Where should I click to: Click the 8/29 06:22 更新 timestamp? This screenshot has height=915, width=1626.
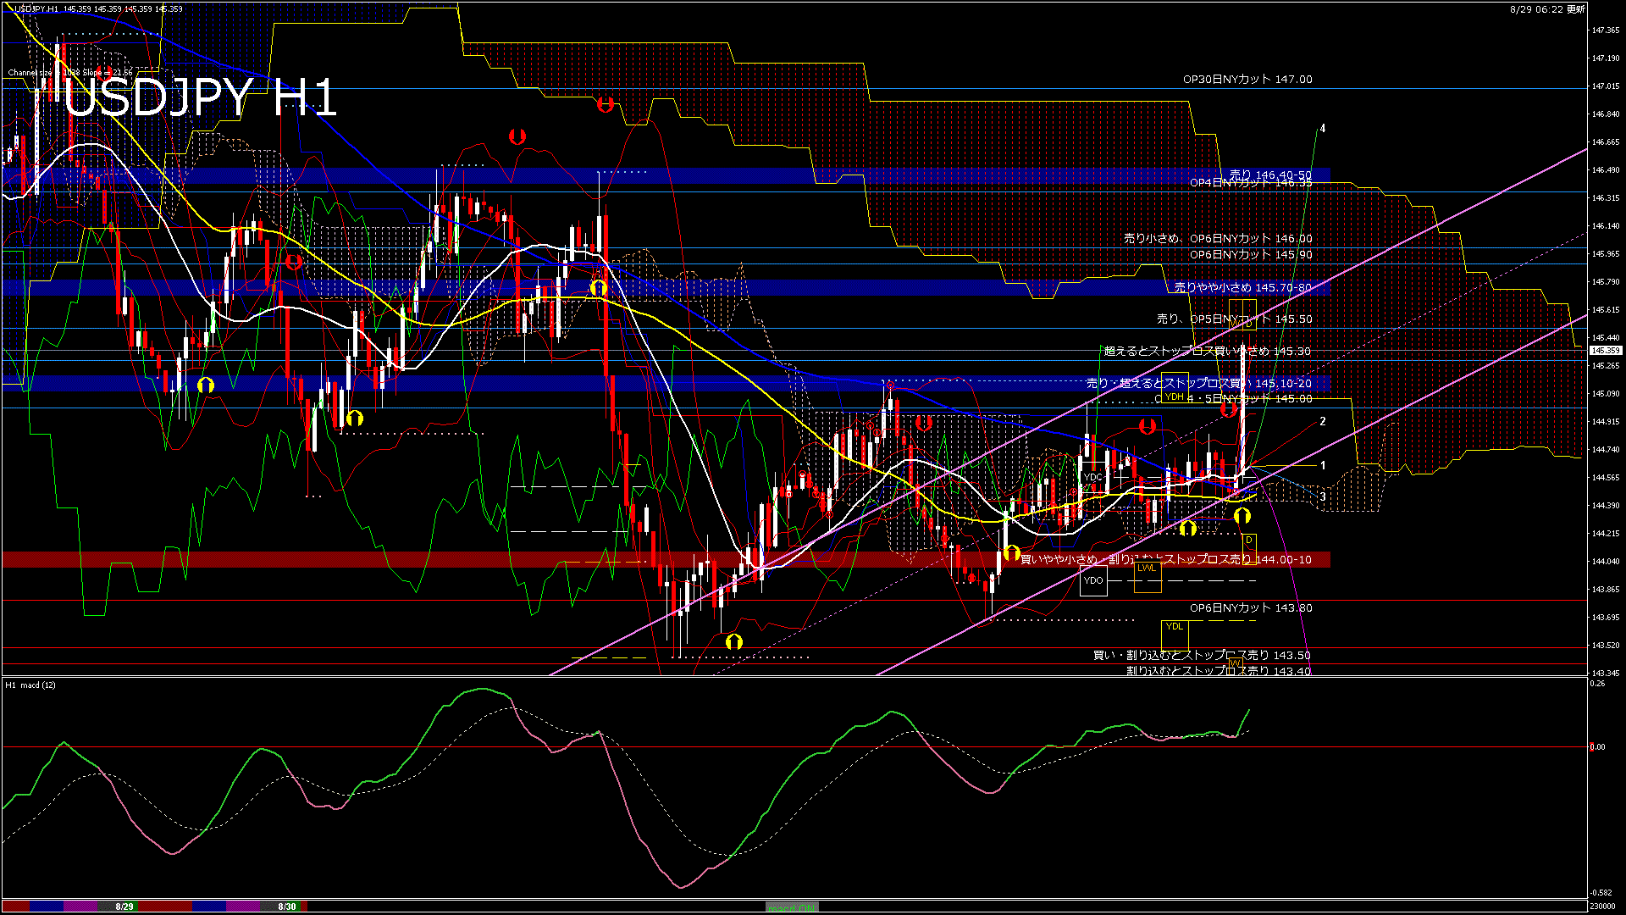pos(1547,9)
